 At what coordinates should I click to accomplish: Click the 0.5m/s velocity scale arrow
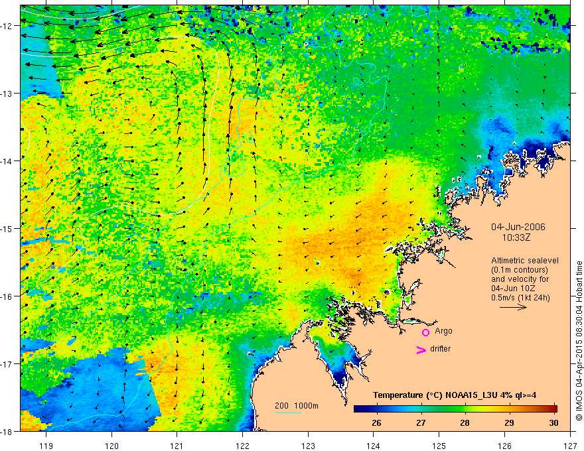(x=513, y=307)
